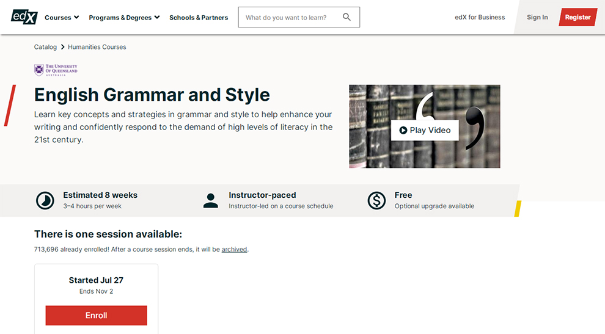
Task: Click the 'Started Jul 27' session text
Action: (x=96, y=280)
